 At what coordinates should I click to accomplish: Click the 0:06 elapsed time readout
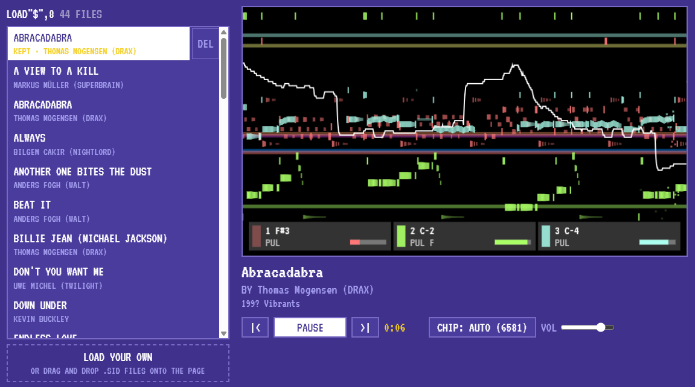394,328
